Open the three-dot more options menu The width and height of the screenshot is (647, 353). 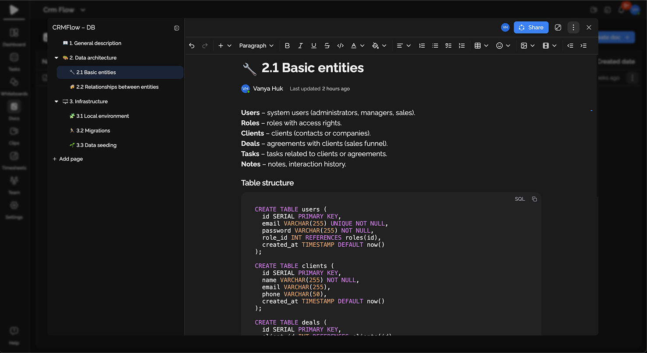click(x=573, y=28)
